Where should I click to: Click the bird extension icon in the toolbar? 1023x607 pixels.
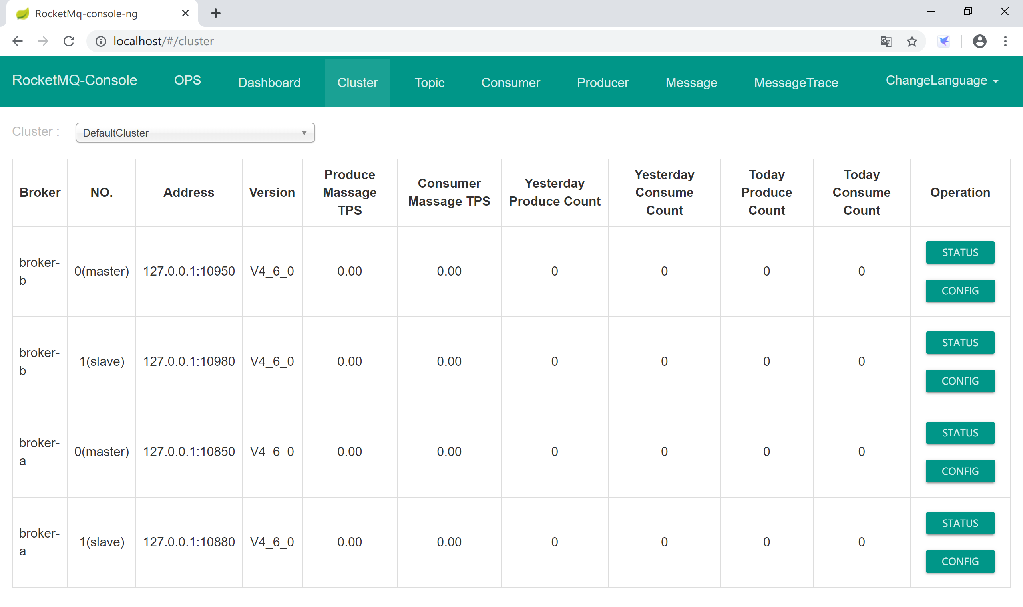(944, 41)
